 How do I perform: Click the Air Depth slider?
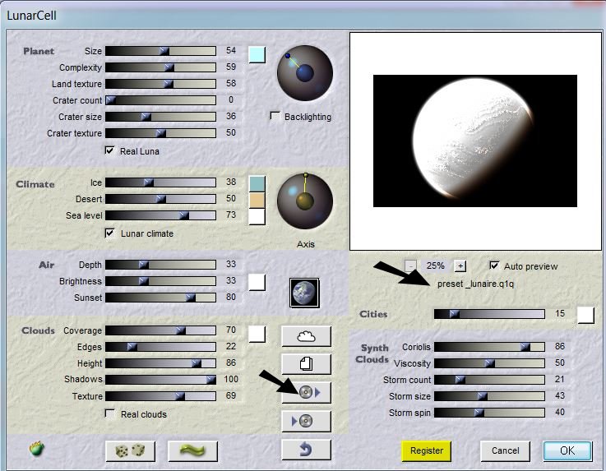point(161,265)
